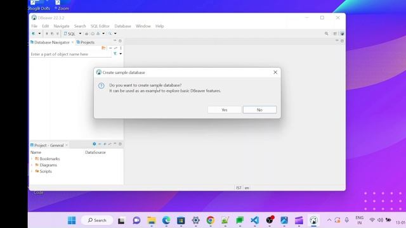The height and width of the screenshot is (228, 406).
Task: Open the toolbar search magnifier dropdown arrow
Action: [x=115, y=34]
